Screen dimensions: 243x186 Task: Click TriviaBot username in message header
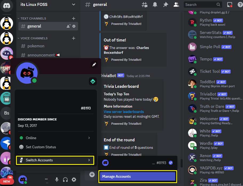point(109,75)
